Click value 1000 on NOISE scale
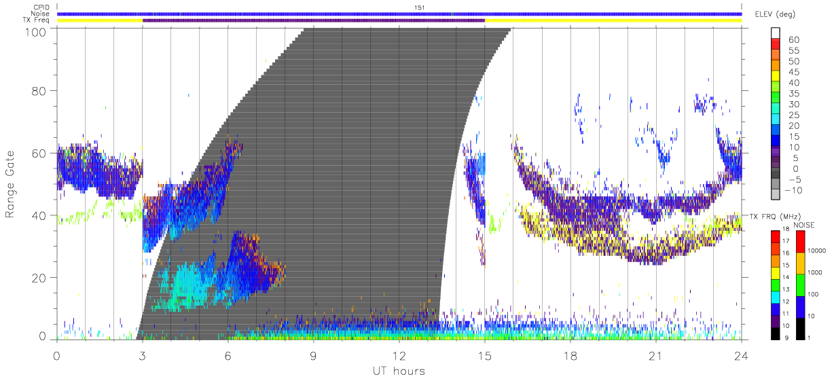This screenshot has height=385, width=834. coord(815,272)
